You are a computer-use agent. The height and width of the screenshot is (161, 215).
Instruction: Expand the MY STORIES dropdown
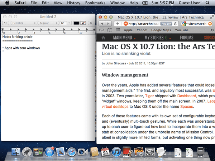click(x=158, y=38)
